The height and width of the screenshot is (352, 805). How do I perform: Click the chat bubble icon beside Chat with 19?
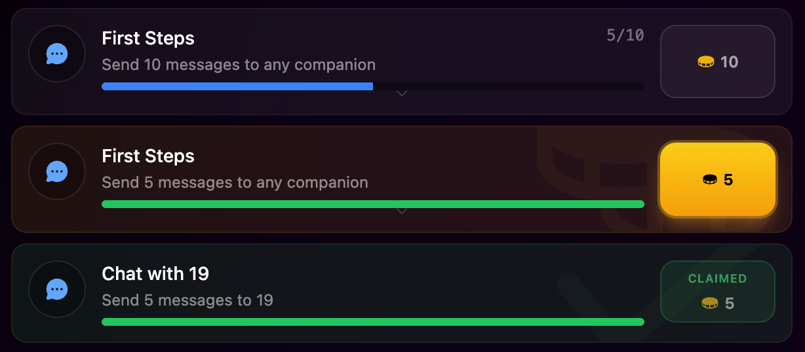[57, 289]
